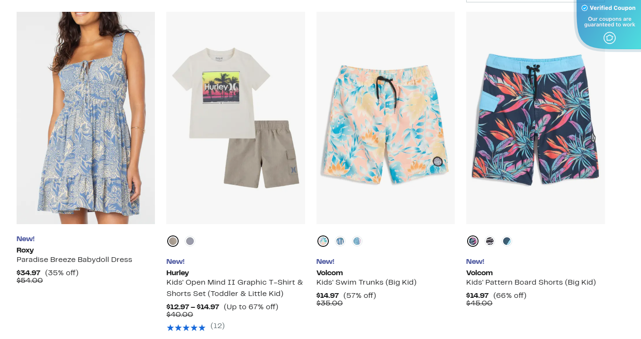Open the Hurley T-shirt and shorts image
Image resolution: width=641 pixels, height=339 pixels.
(x=235, y=118)
